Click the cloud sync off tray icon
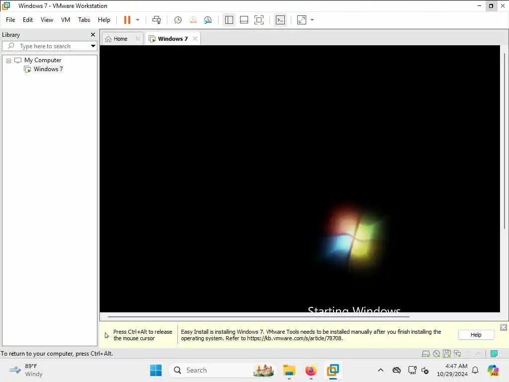The height and width of the screenshot is (382, 509). 396,370
